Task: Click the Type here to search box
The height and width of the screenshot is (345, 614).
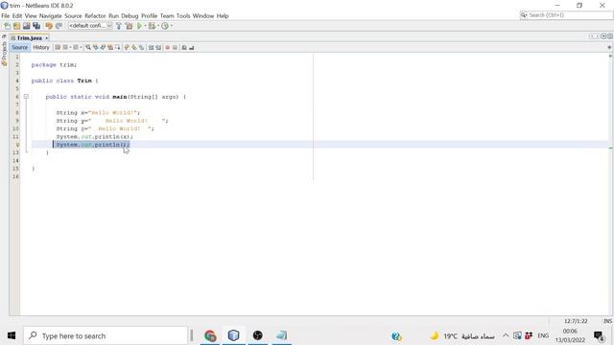Action: pos(106,335)
